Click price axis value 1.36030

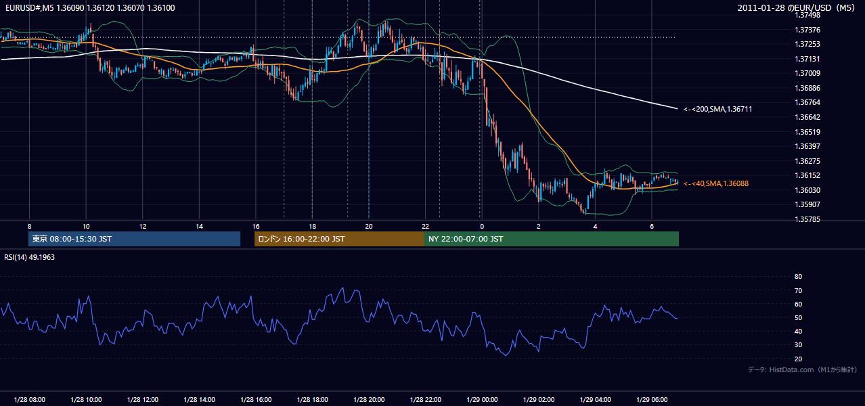click(x=807, y=190)
